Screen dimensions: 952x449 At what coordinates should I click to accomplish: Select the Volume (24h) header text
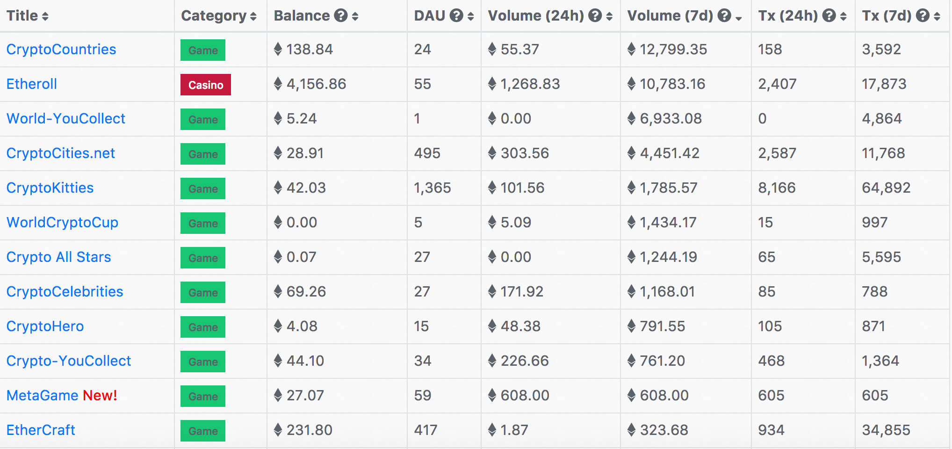pyautogui.click(x=536, y=16)
